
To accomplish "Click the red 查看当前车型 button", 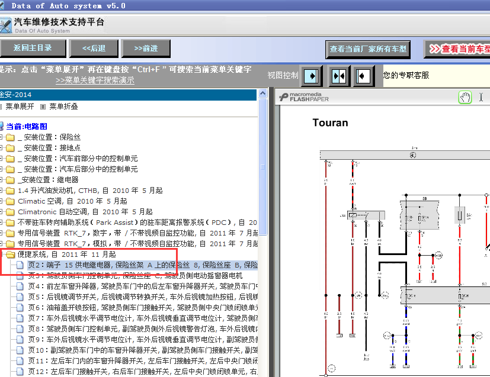I will [x=457, y=49].
